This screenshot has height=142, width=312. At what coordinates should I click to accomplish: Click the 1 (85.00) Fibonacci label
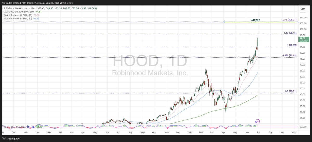tap(291, 45)
